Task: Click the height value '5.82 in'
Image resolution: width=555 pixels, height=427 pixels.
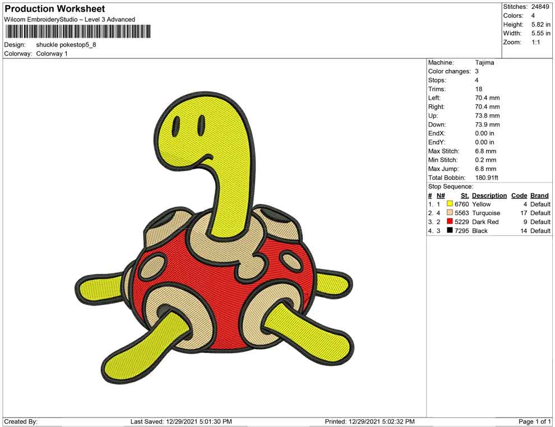Action: [x=541, y=25]
